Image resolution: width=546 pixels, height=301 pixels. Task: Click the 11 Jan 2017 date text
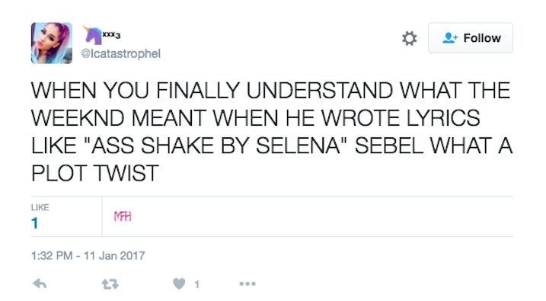114,256
